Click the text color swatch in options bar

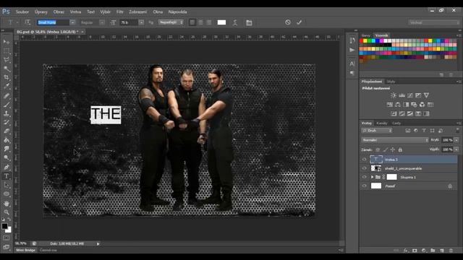coord(221,22)
